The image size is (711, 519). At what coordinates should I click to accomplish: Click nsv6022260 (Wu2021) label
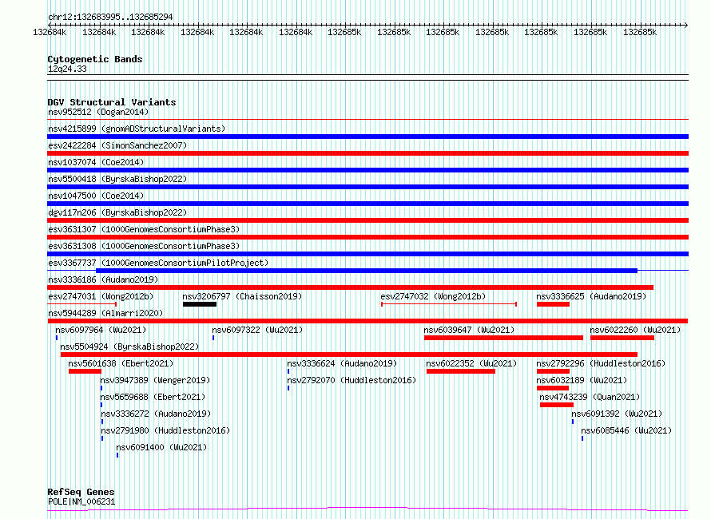coord(635,330)
